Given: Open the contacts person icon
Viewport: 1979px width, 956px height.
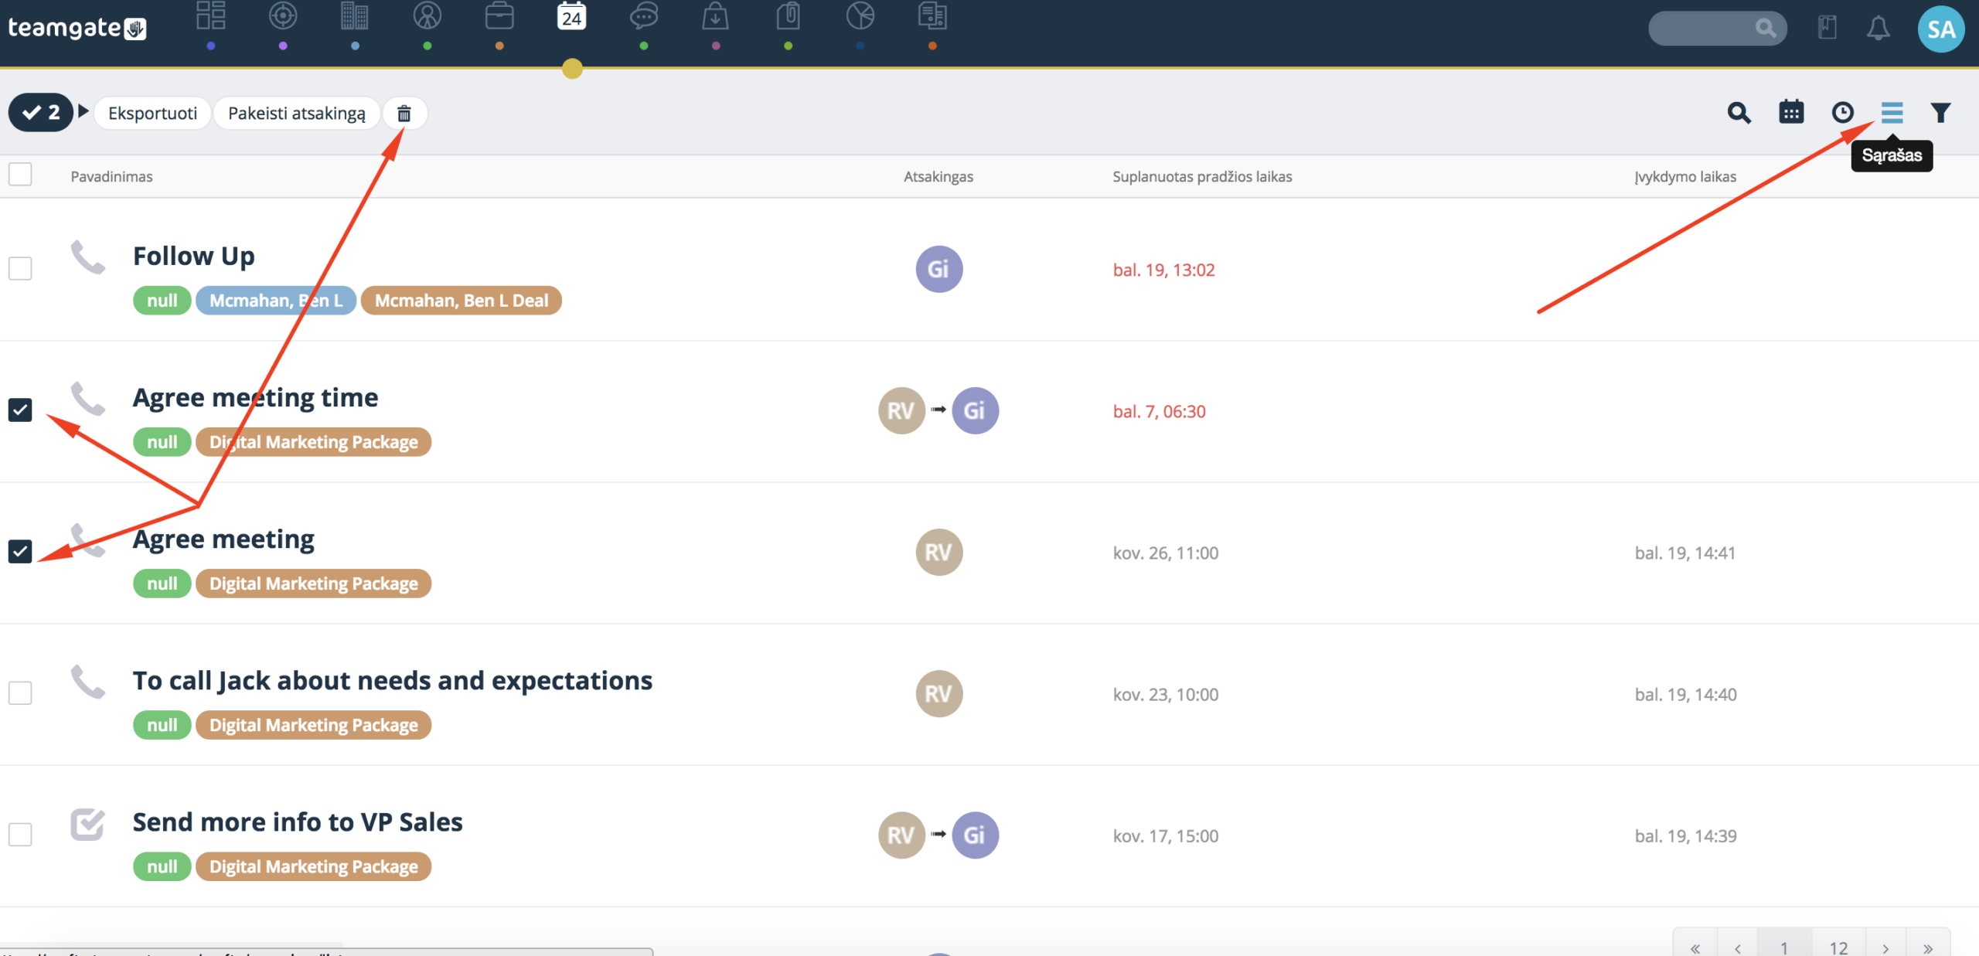Looking at the screenshot, I should (x=427, y=16).
